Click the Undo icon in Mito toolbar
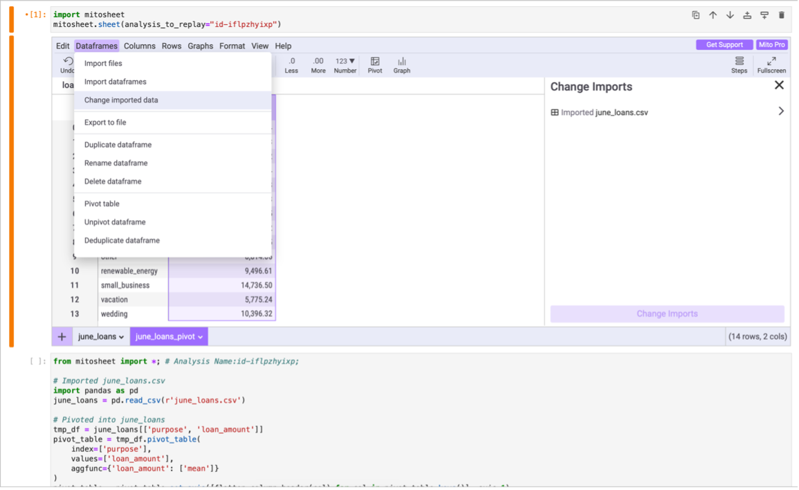This screenshot has width=799, height=490. (68, 62)
